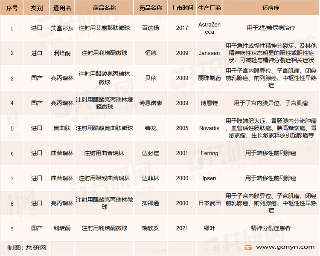Select the Ipsen manufacturer cell
320x256 pixels.
click(x=209, y=178)
